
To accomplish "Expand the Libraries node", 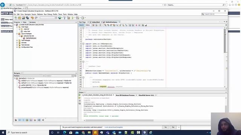I will click(17, 43).
